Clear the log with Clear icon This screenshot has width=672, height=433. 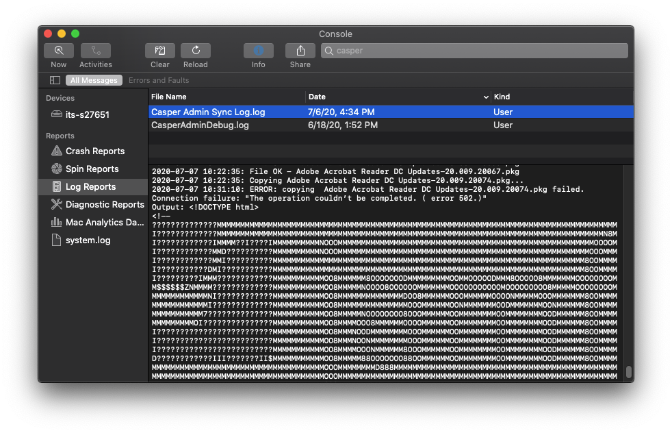tap(160, 51)
